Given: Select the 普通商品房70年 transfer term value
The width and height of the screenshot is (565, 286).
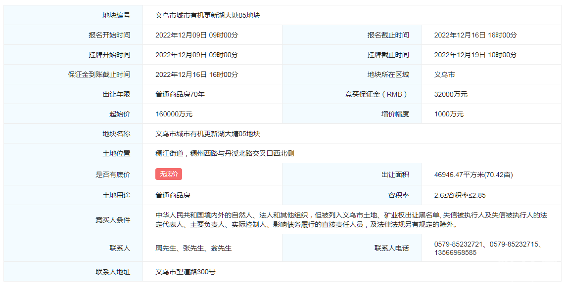Looking at the screenshot, I should 180,94.
